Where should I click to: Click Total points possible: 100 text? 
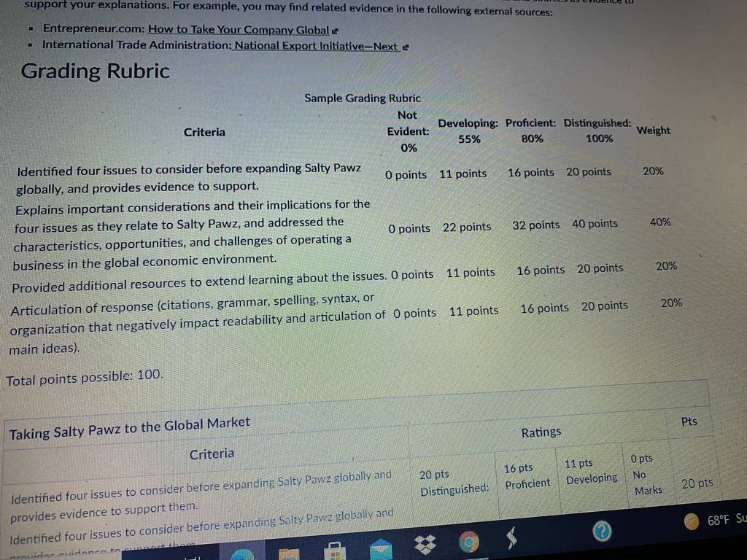click(85, 378)
